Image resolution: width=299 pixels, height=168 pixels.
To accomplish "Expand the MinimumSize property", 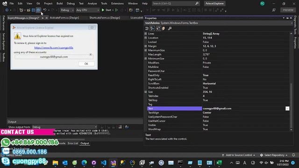I will [x=146, y=58].
